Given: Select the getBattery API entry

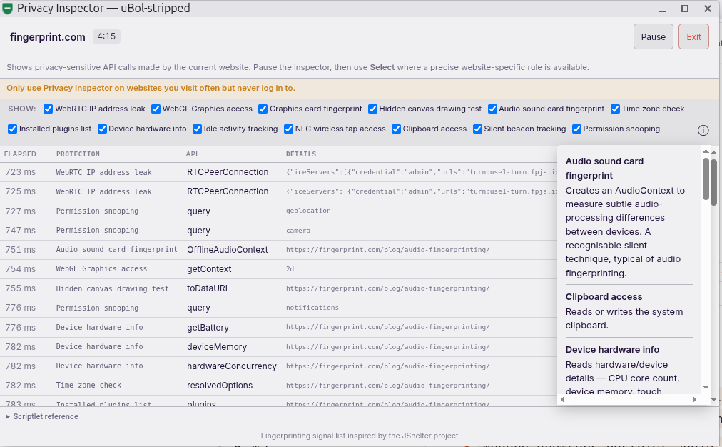Looking at the screenshot, I should pyautogui.click(x=208, y=328).
